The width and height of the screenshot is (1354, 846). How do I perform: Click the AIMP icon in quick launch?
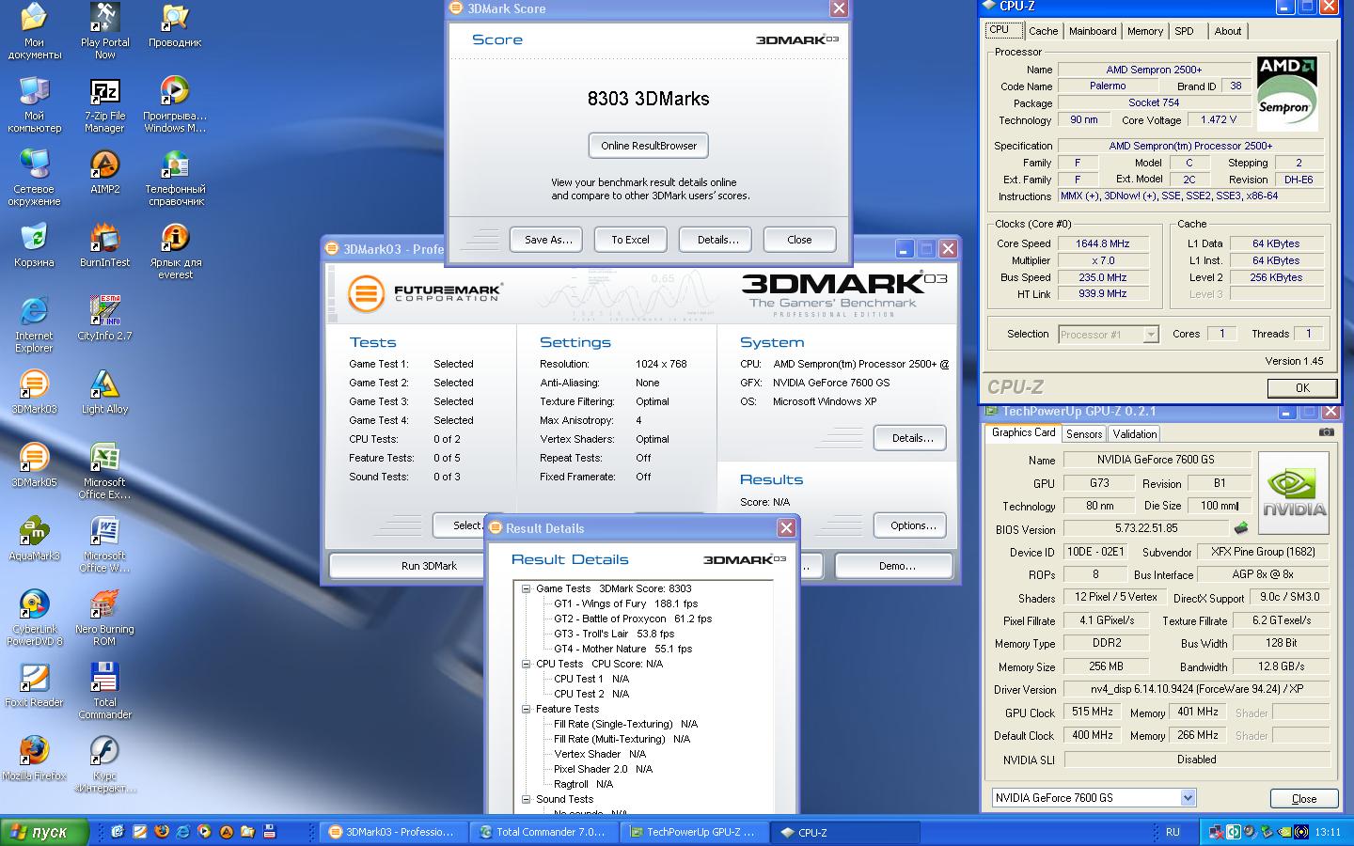pyautogui.click(x=226, y=832)
